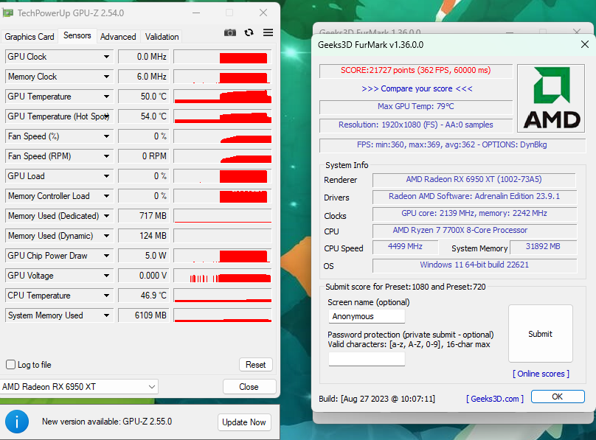The image size is (596, 440).
Task: Close the FurMark score dialog
Action: tap(585, 44)
